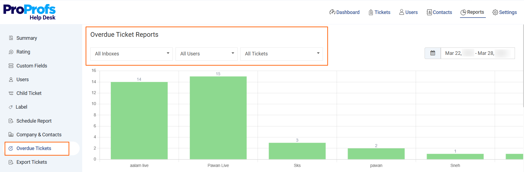The height and width of the screenshot is (172, 524).
Task: Open the Custom Fields report
Action: 32,66
